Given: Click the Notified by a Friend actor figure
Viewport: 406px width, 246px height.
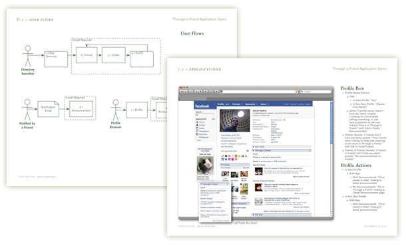Looking at the screenshot, I should (27, 110).
